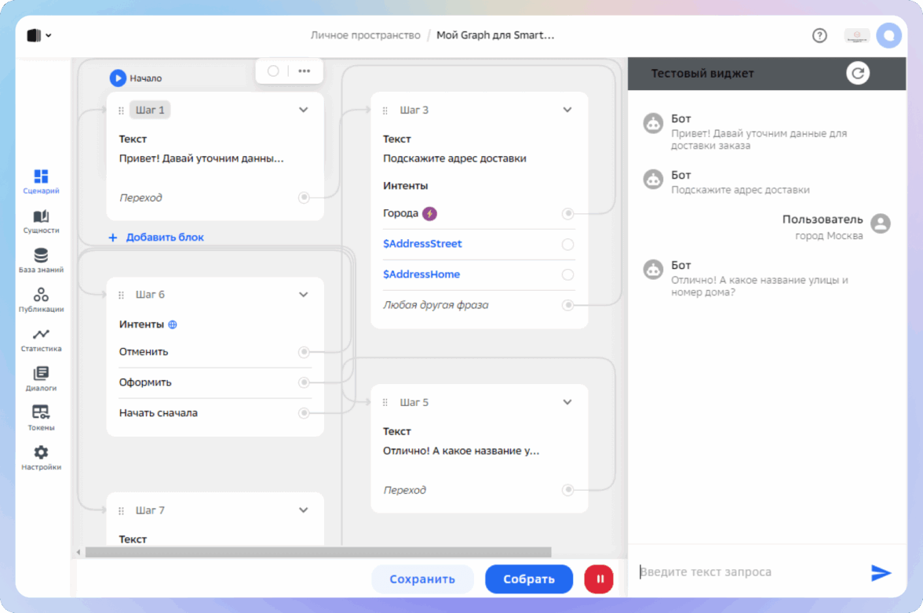The width and height of the screenshot is (923, 613).
Task: Collapse the Шаг 5 block chevron
Action: (567, 402)
